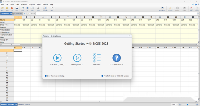Click the blue help question icon at top right
This screenshot has width=200, height=106.
[196, 4]
